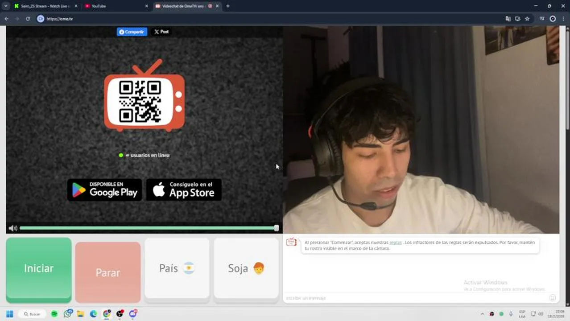Open a new browser tab
Screen dimensions: 570x321
(228, 6)
